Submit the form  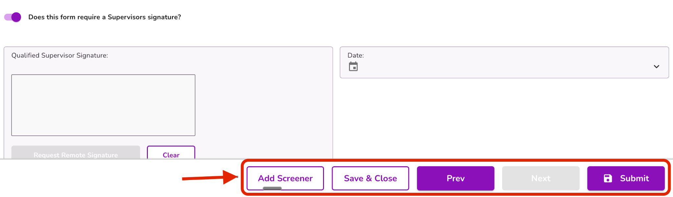(x=626, y=178)
